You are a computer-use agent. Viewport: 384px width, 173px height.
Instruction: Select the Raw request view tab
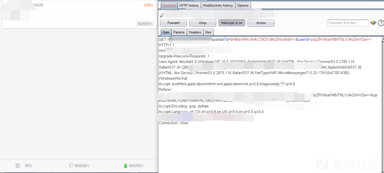pos(166,32)
